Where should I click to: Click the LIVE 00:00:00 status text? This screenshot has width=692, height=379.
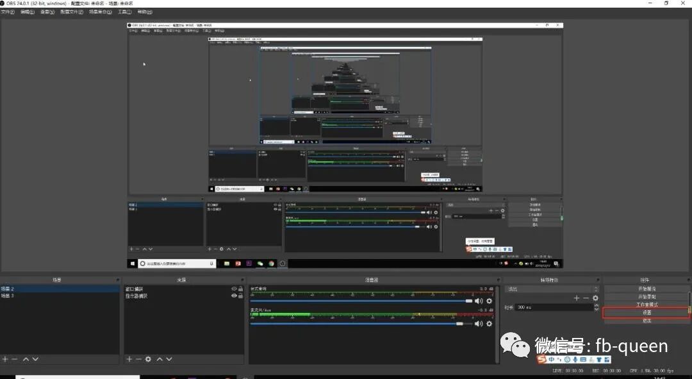(568, 371)
